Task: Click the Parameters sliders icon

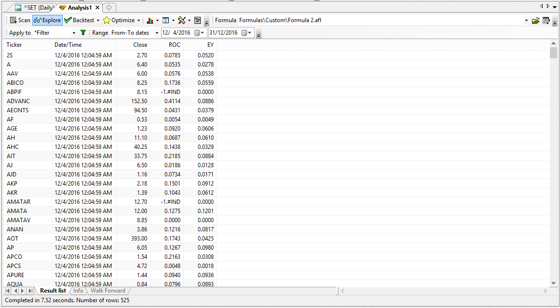Action: coord(197,20)
